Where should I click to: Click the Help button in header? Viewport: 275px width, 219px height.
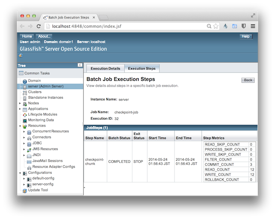coord(245,36)
